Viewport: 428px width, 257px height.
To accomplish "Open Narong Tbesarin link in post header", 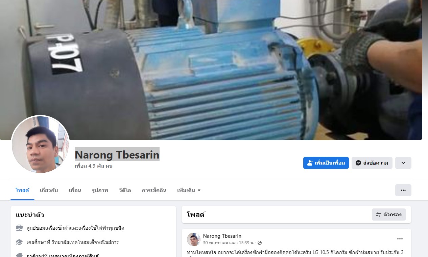I will 222,236.
